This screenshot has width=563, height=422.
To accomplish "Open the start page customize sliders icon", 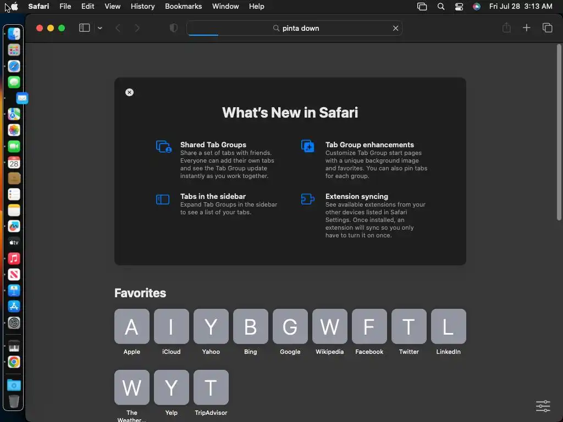I will click(543, 406).
